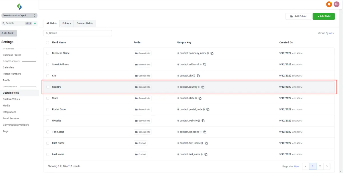
Task: Check the City row checkbox
Action: click(x=48, y=76)
